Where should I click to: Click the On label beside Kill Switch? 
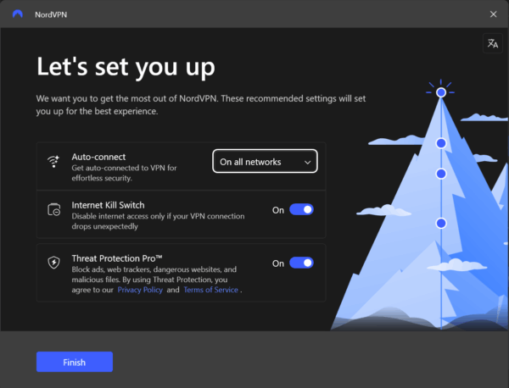(x=278, y=210)
